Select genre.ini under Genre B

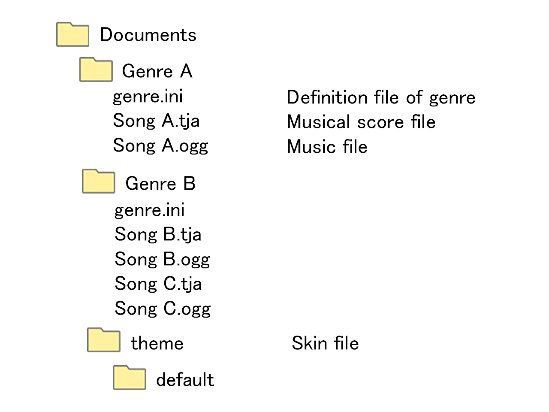[x=149, y=210]
